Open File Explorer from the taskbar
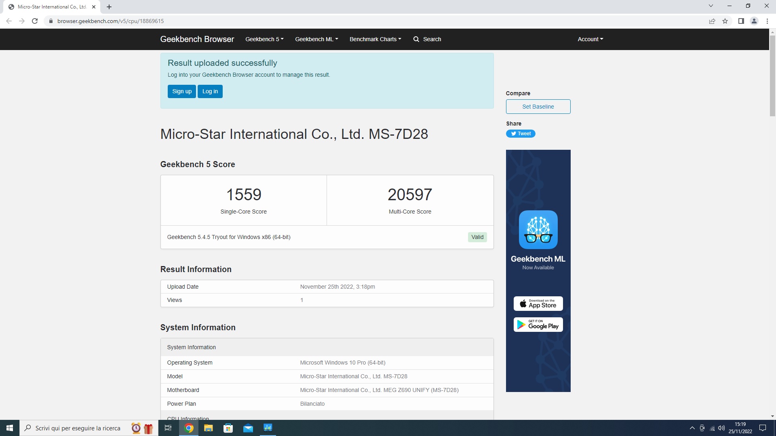 tap(208, 428)
